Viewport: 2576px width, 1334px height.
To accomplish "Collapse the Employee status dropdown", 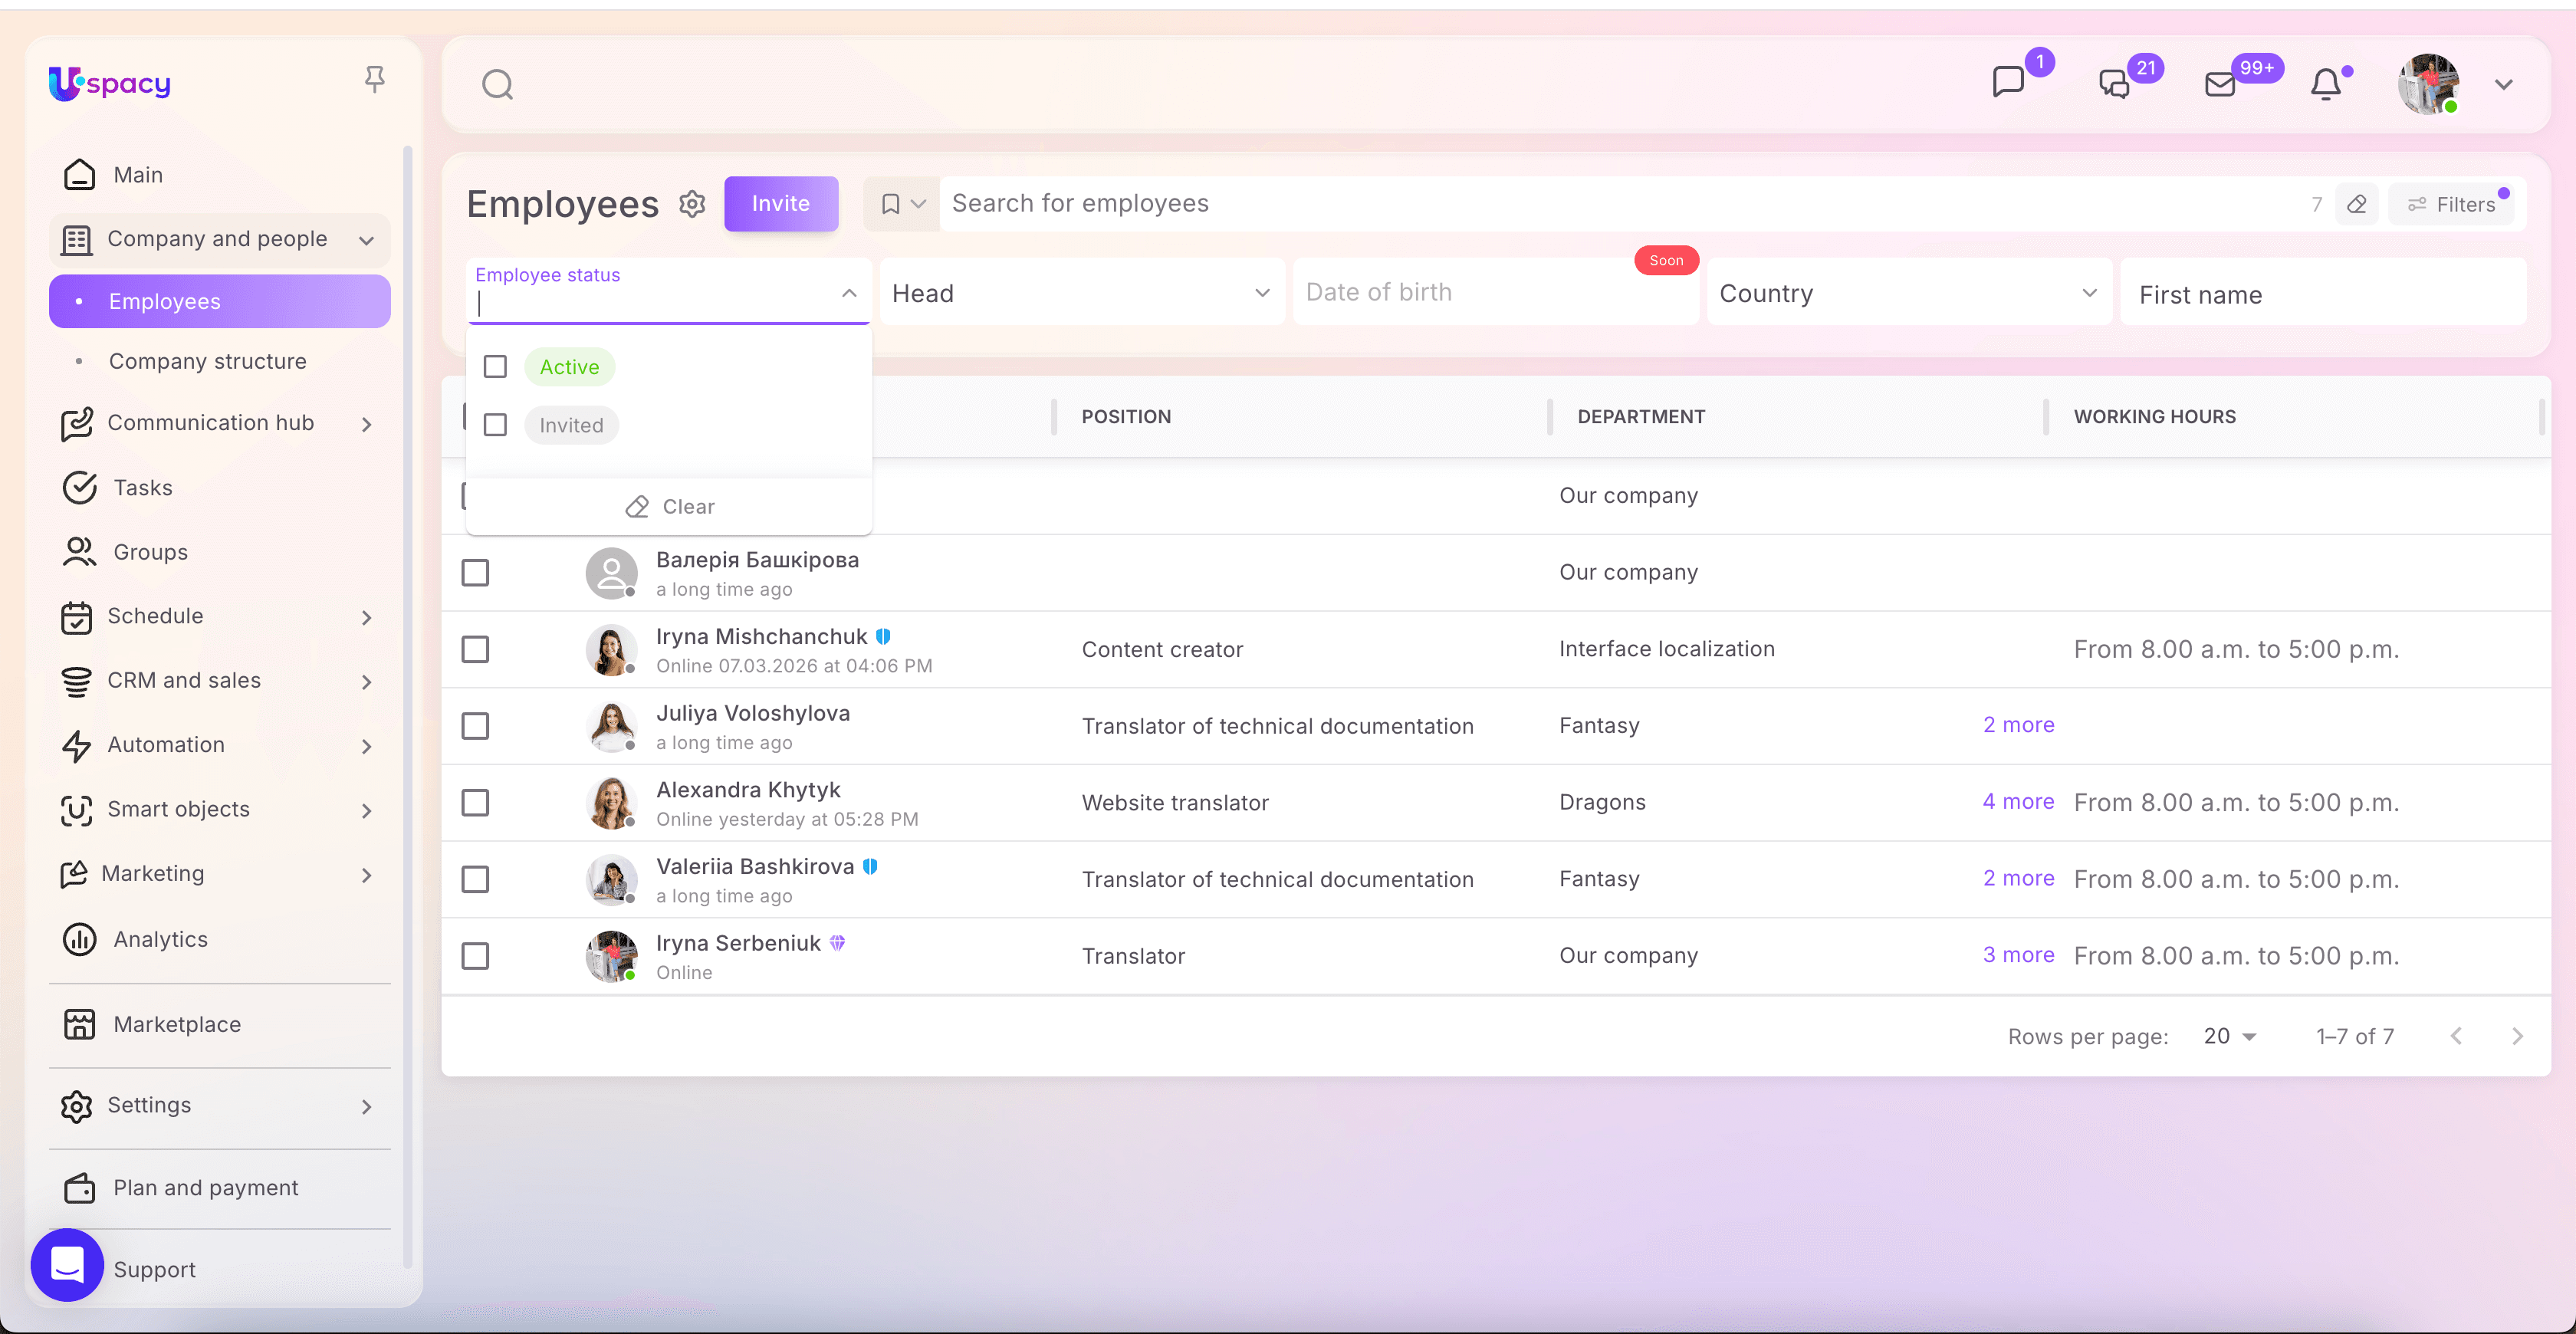I will tap(849, 293).
